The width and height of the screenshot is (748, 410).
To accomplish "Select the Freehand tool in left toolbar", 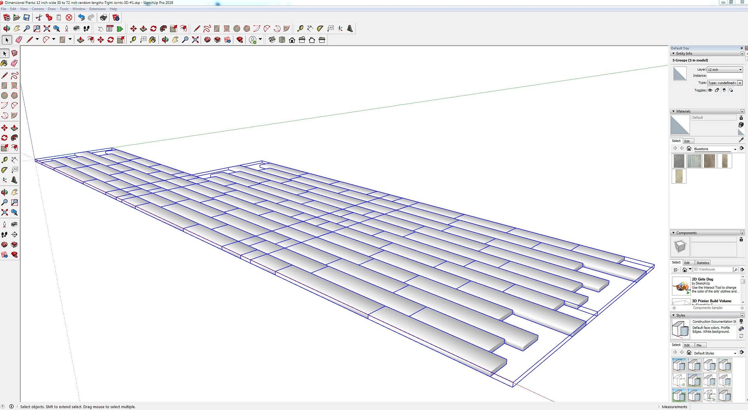I will pos(14,76).
